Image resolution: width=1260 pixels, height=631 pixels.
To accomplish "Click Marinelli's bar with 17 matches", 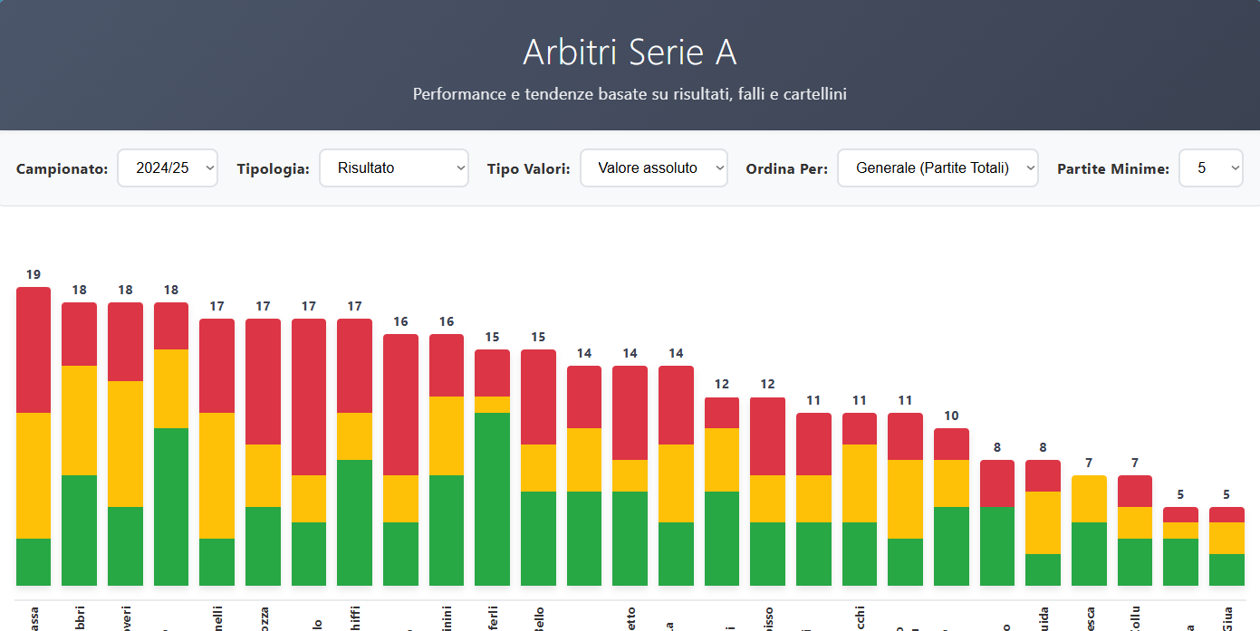I will pyautogui.click(x=216, y=453).
